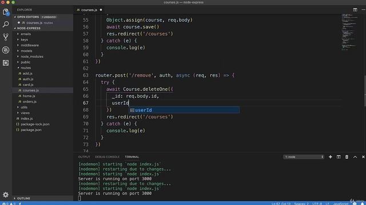Select the courses.js editor tab
The height and width of the screenshot is (205, 366).
click(x=89, y=10)
